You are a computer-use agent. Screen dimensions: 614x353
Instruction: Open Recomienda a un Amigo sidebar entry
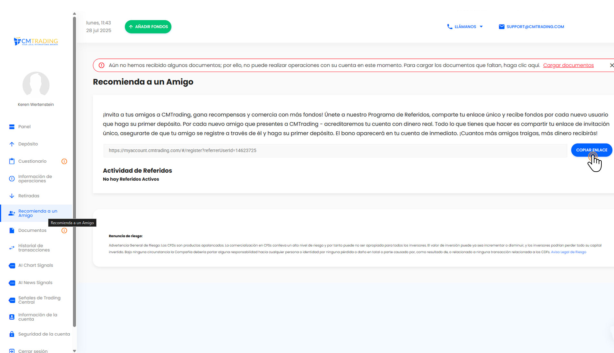coord(36,213)
